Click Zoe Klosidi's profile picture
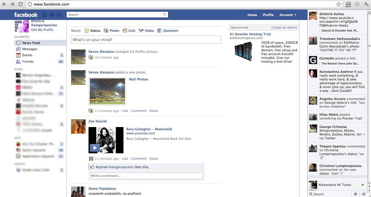Image resolution: width=371 pixels, height=197 pixels. (x=78, y=126)
